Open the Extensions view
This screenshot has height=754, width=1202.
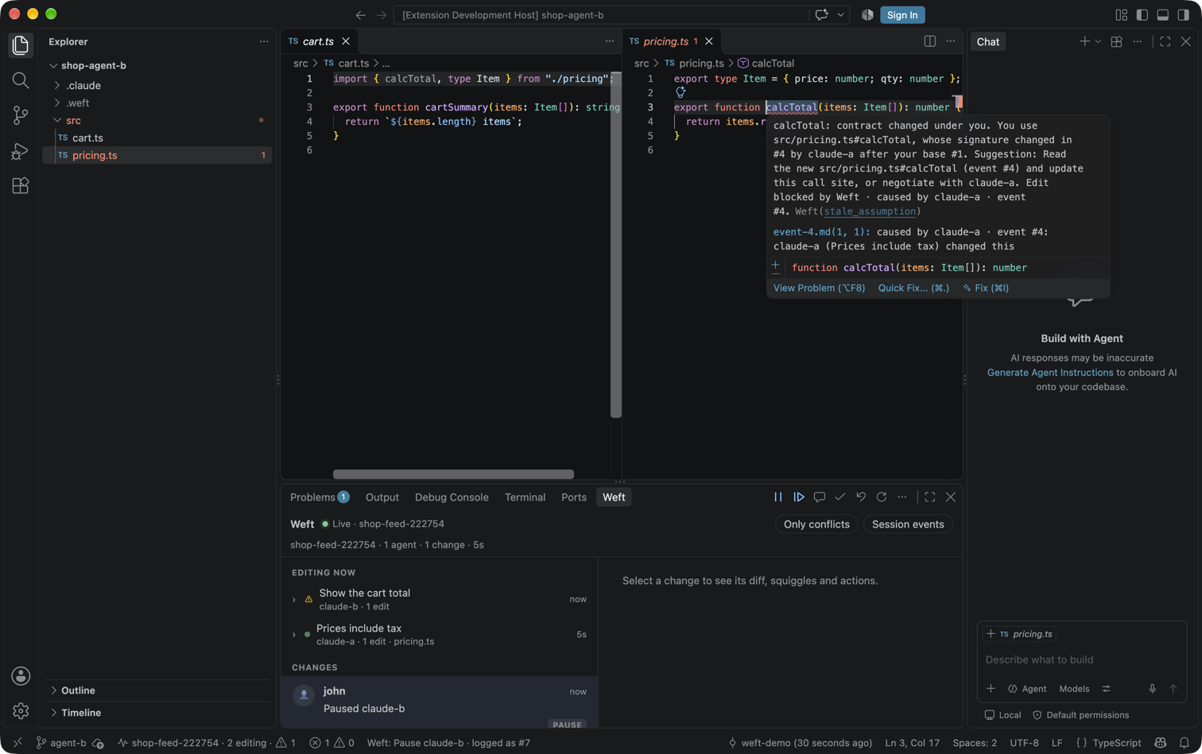(x=21, y=185)
